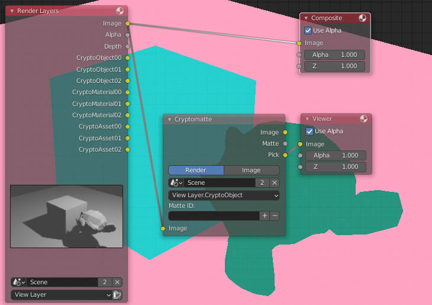Image resolution: width=432 pixels, height=305 pixels.
Task: Click Cryptomatte Matte output socket
Action: pyautogui.click(x=285, y=144)
